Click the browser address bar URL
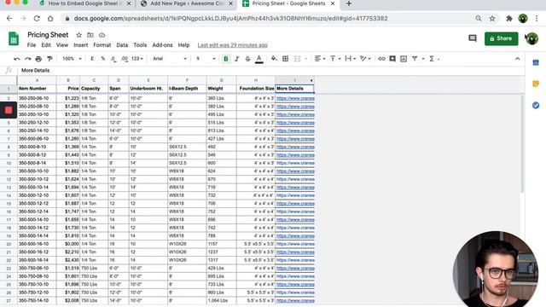This screenshot has width=546, height=307. 230,19
